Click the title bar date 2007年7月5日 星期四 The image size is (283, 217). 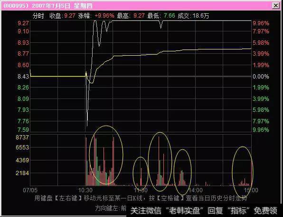click(62, 6)
